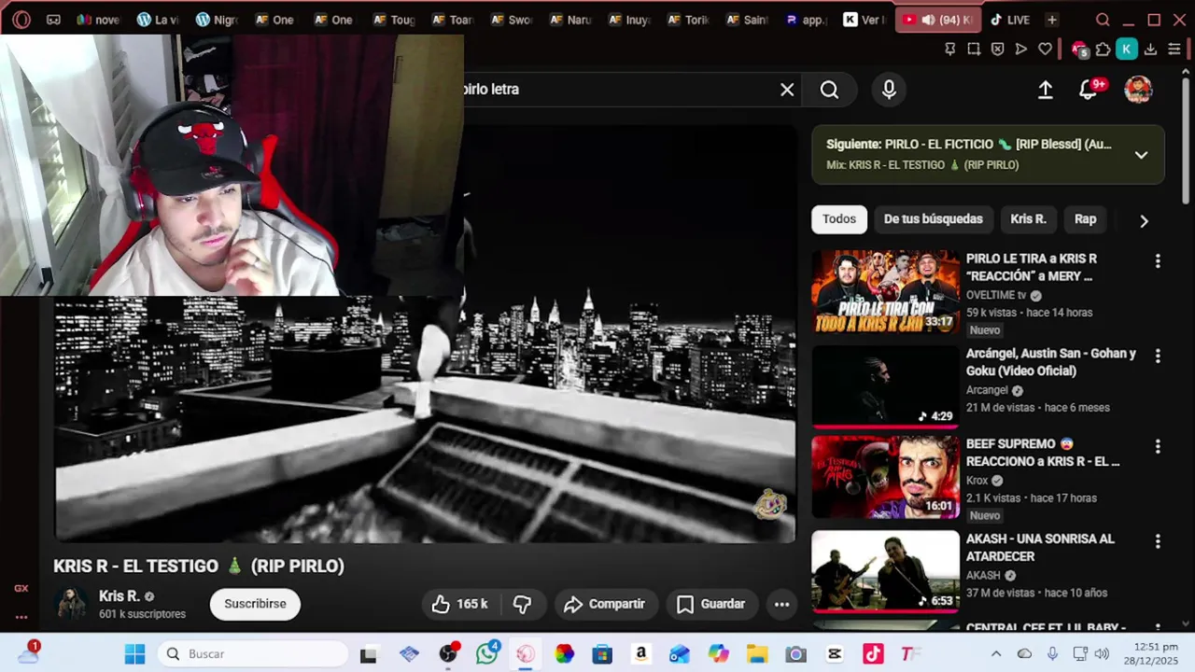This screenshot has width=1195, height=672.
Task: Open the TikTok taskbar icon
Action: pyautogui.click(x=873, y=654)
